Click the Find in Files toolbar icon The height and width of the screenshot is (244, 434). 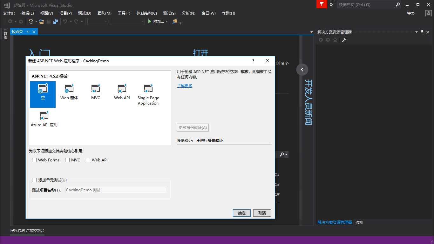(175, 22)
